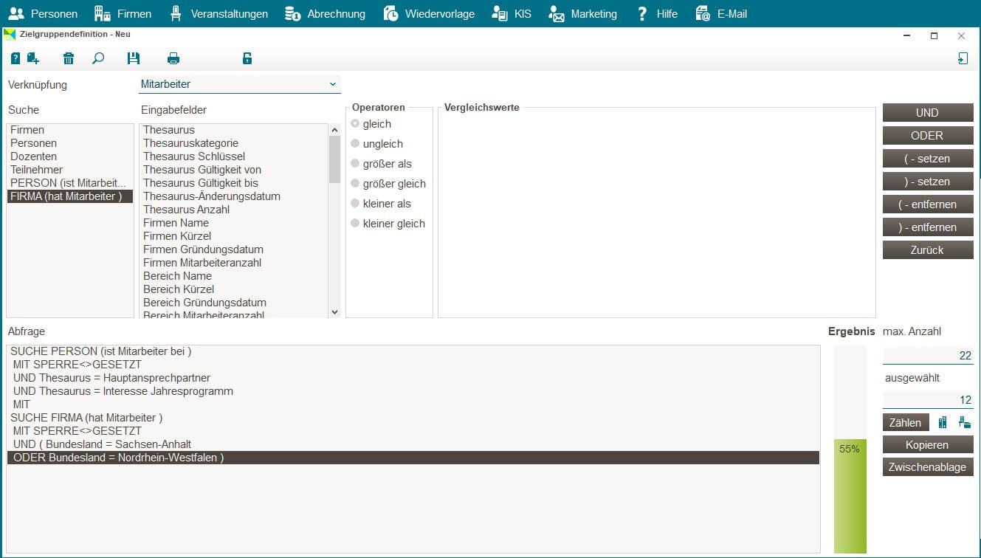981x558 pixels.
Task: Click the ') - entfernen' button
Action: [928, 227]
